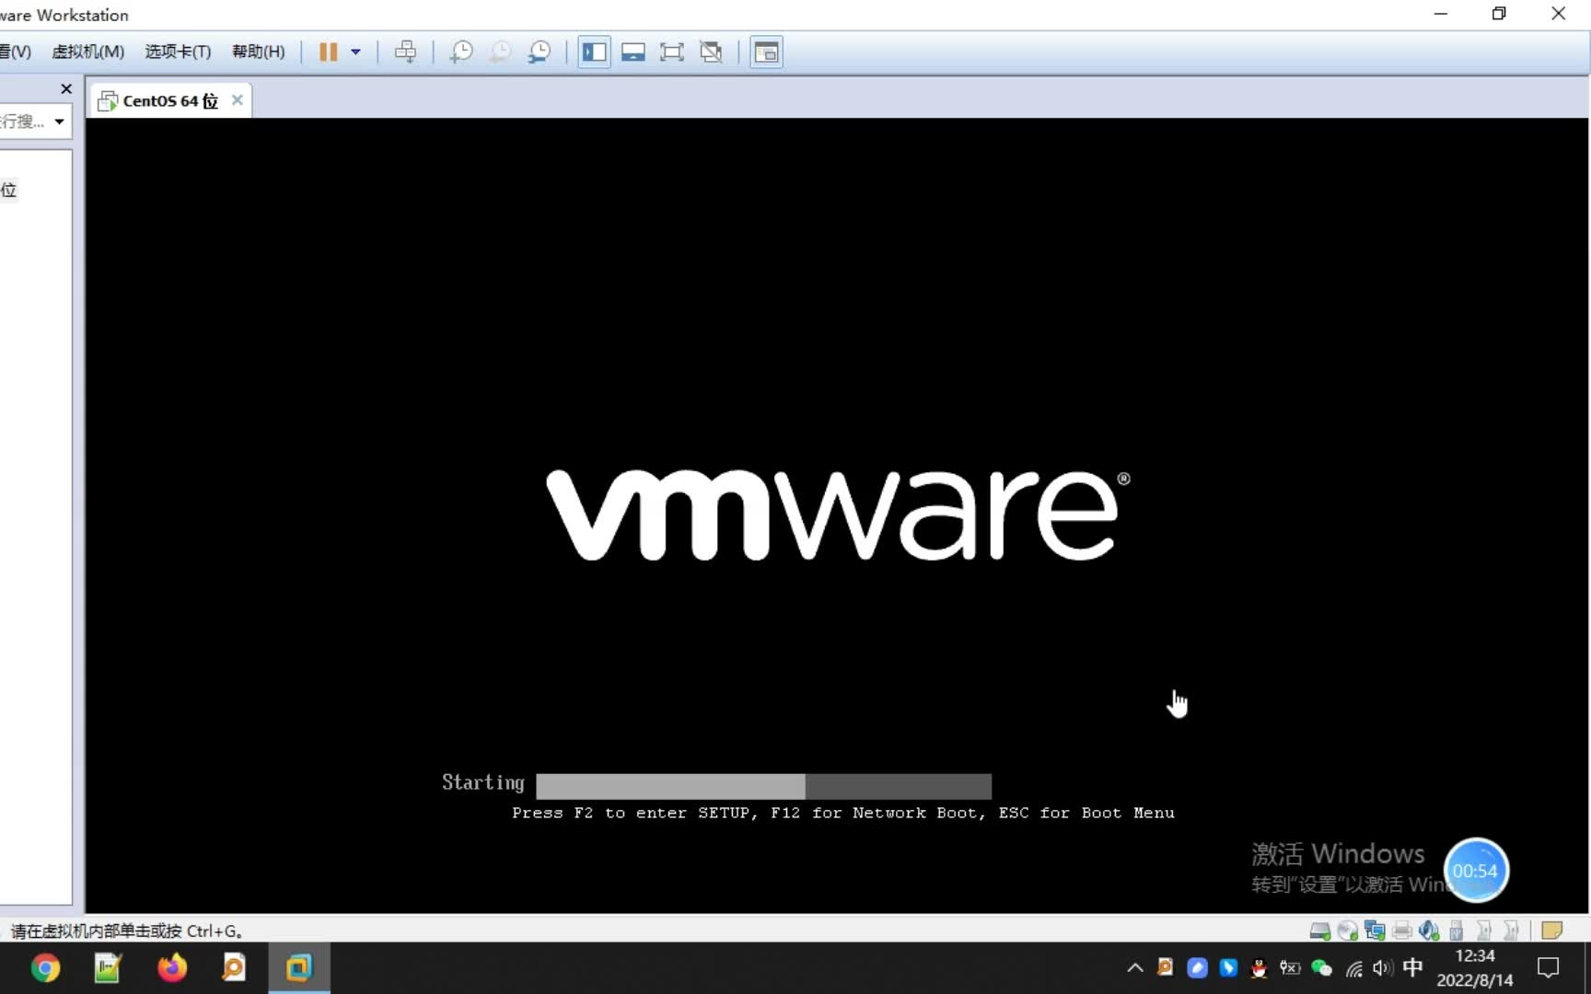
Task: Click status text 请在虚拟机内部单击或按 Ctrl+G
Action: 127,930
